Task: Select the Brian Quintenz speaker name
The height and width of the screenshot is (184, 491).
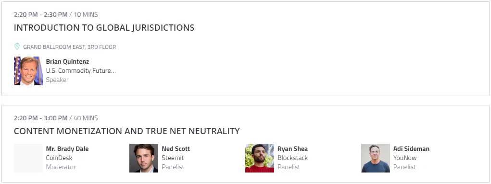Action: tap(67, 62)
